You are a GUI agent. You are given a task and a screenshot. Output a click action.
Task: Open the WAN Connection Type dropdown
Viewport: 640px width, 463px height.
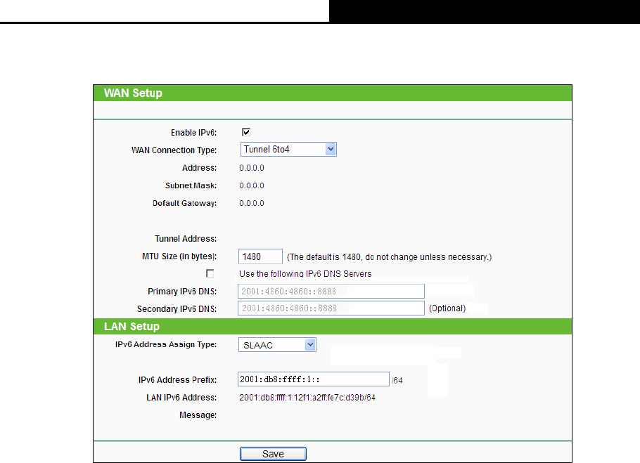(288, 150)
